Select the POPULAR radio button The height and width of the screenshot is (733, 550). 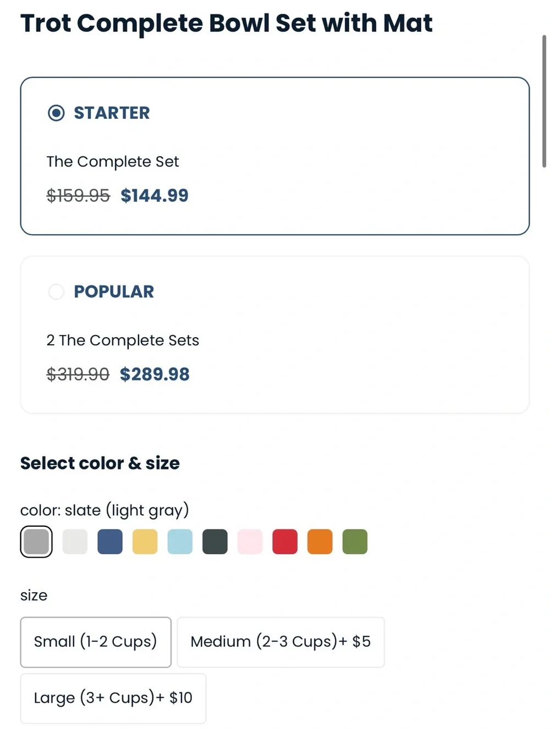(56, 291)
